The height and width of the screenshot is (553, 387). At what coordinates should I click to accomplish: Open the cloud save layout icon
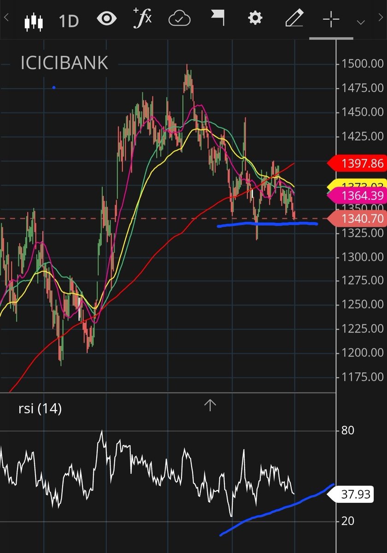[180, 19]
